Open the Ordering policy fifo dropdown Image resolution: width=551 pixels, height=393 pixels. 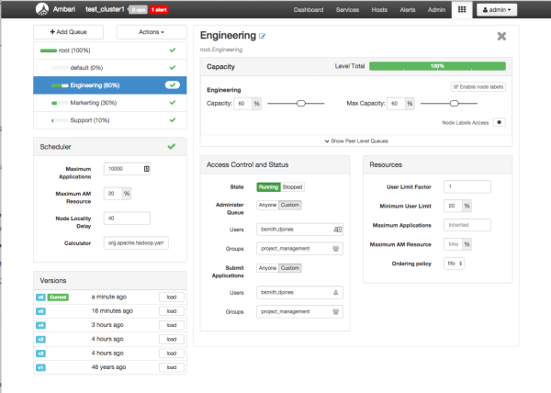point(455,263)
